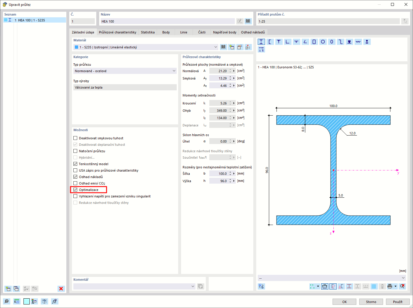The image size is (413, 308).
Task: Select the Z-section shape icon
Action: 340,42
